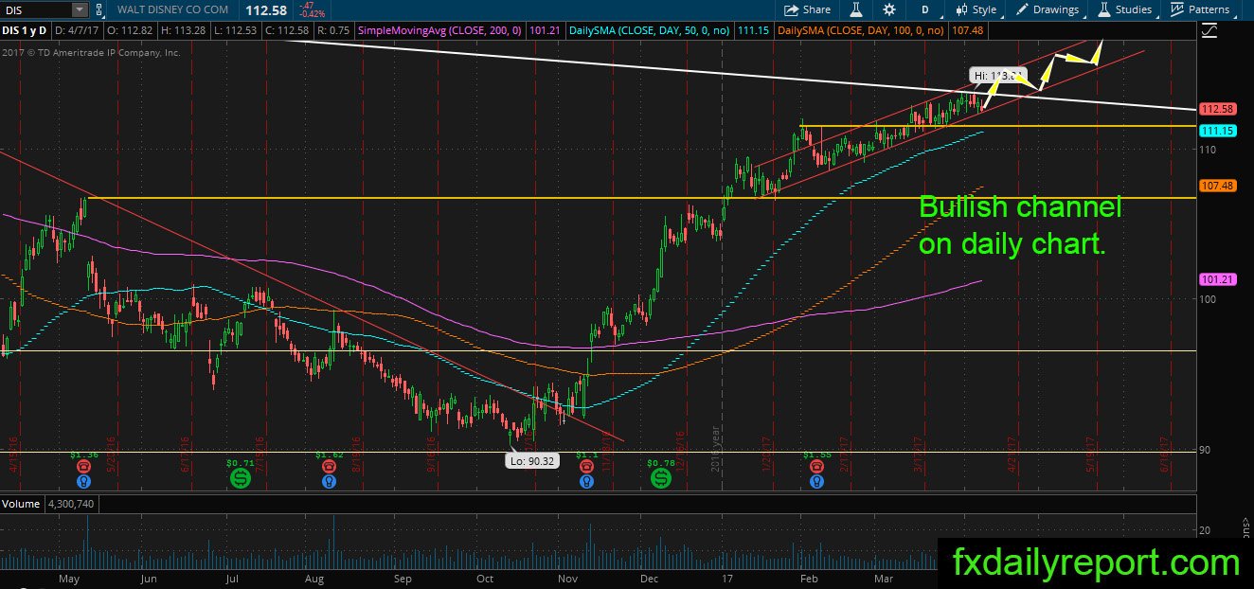
Task: Click the DIS symbol input field
Action: pyautogui.click(x=35, y=9)
